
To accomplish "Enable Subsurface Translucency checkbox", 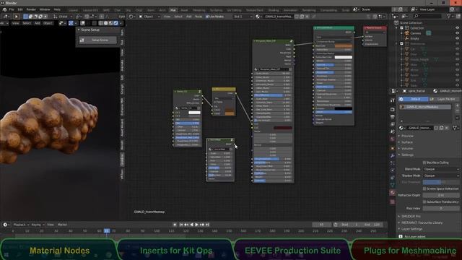I will pos(424,202).
